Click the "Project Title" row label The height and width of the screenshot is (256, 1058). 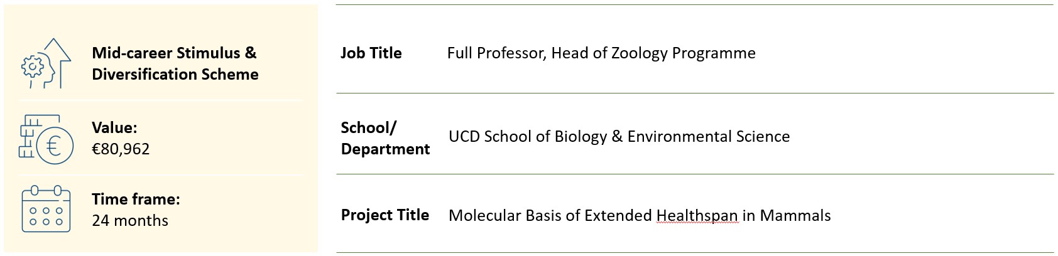(384, 215)
